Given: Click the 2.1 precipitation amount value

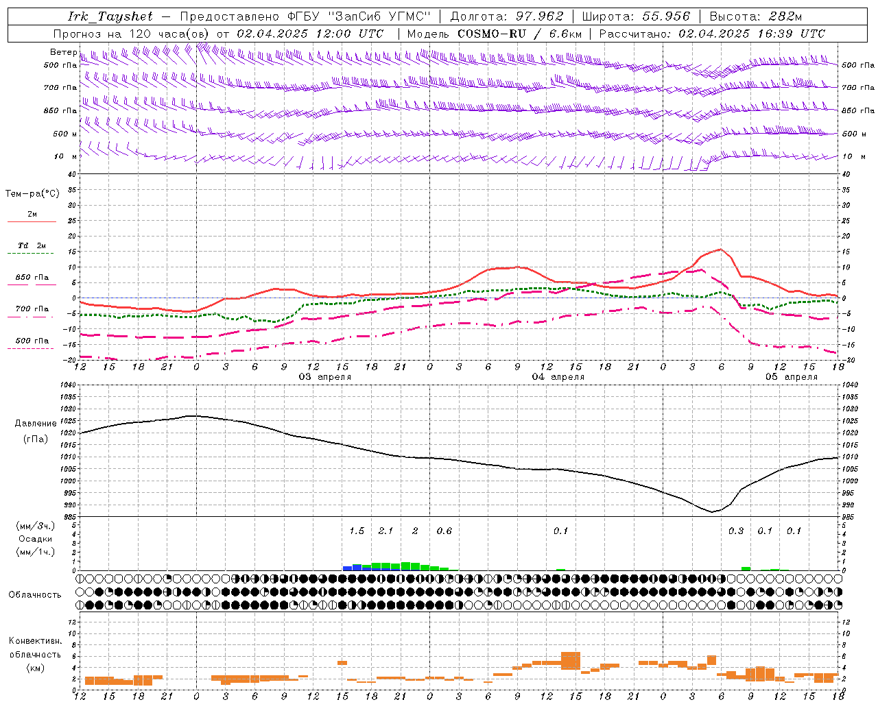Looking at the screenshot, I should coord(385,531).
